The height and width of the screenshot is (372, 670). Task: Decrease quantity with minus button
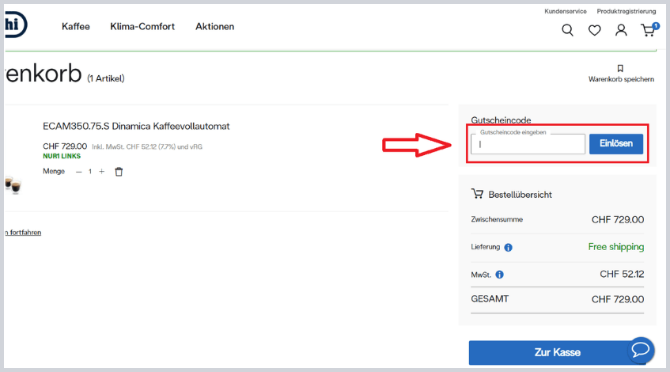click(x=79, y=171)
